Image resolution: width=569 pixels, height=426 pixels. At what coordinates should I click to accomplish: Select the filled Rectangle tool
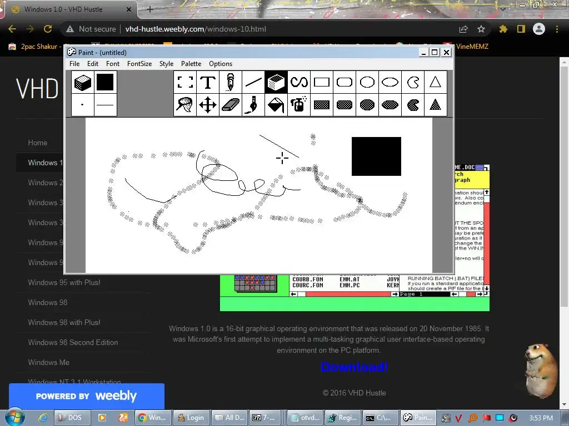pos(322,105)
